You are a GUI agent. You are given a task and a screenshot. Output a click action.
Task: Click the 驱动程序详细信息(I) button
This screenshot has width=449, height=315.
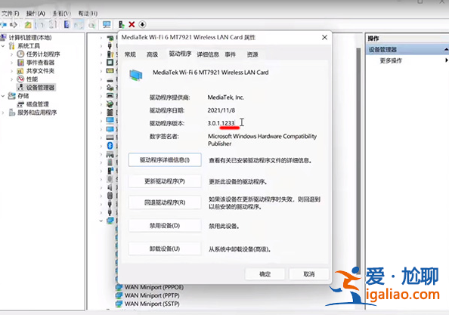165,160
